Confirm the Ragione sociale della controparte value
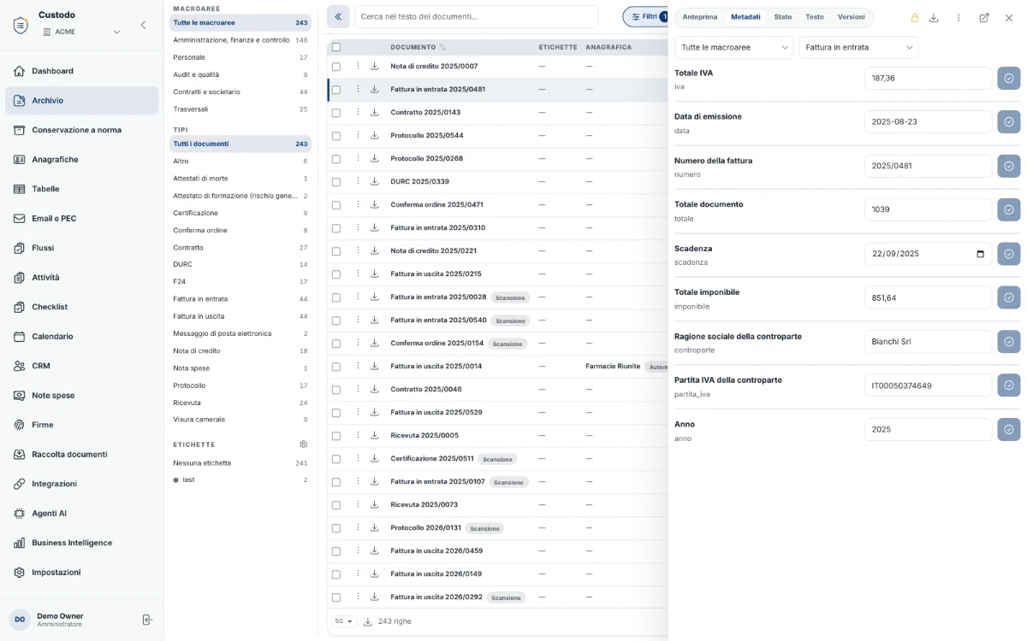This screenshot has width=1027, height=641. (1008, 342)
